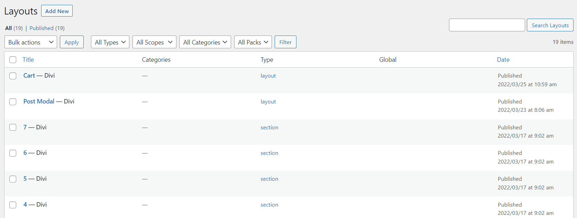The image size is (577, 218).
Task: Sort layouts by Date column
Action: pyautogui.click(x=503, y=60)
